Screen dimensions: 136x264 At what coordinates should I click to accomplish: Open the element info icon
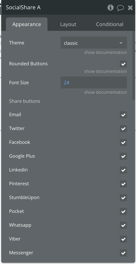[110, 7]
